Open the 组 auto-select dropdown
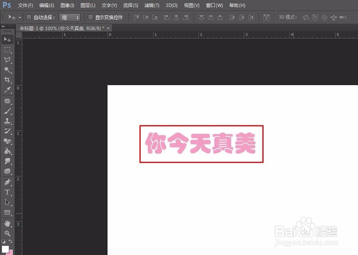Viewport: 358px width, 255px height. [x=70, y=17]
